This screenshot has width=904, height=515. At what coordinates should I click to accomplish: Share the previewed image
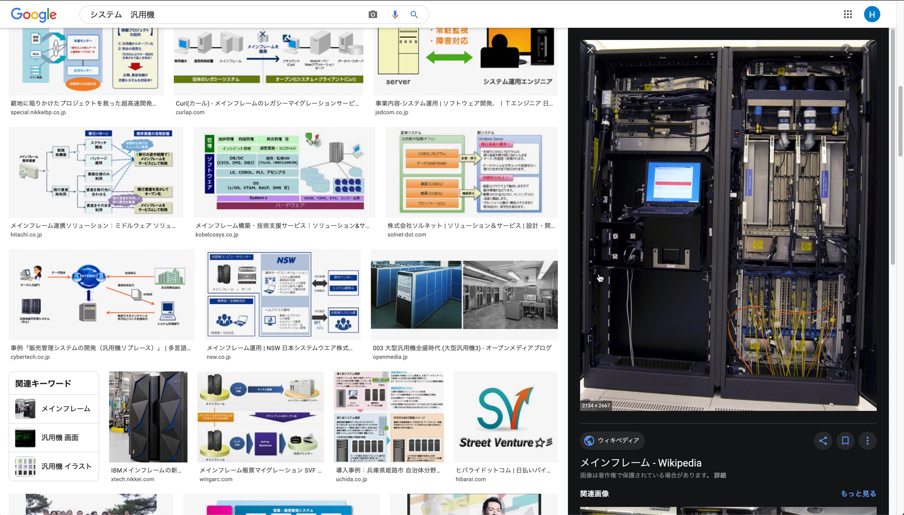pyautogui.click(x=823, y=441)
